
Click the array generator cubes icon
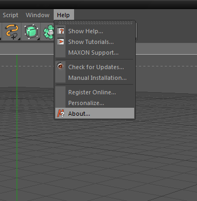point(49,32)
